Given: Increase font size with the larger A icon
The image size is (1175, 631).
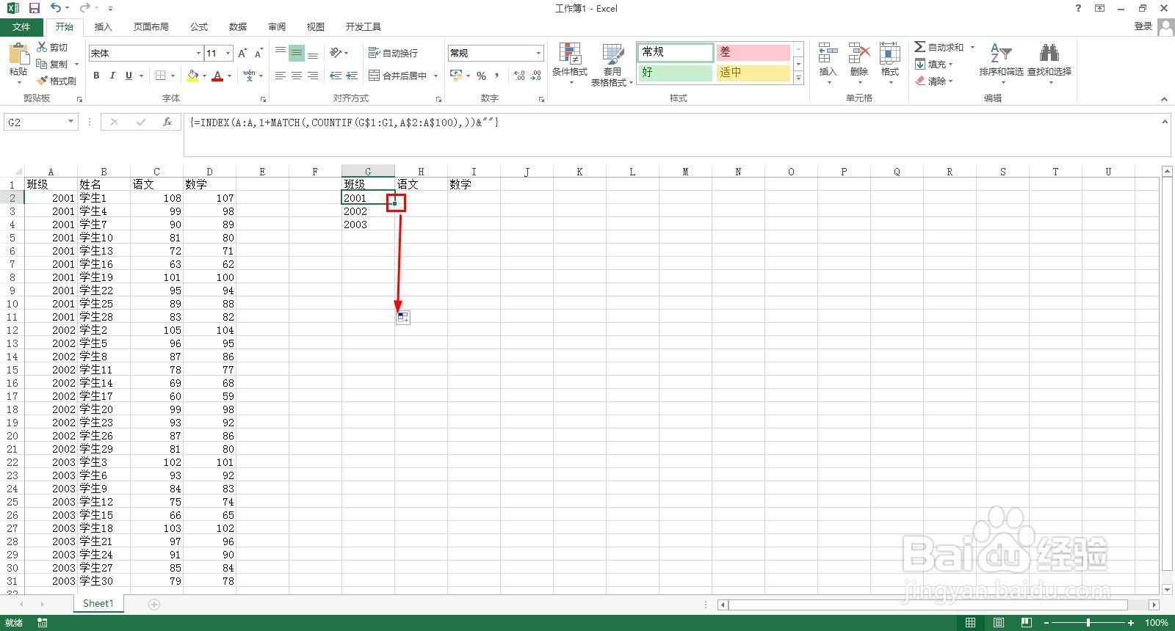Looking at the screenshot, I should pyautogui.click(x=242, y=53).
